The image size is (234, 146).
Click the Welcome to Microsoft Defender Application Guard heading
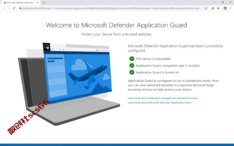tap(116, 25)
